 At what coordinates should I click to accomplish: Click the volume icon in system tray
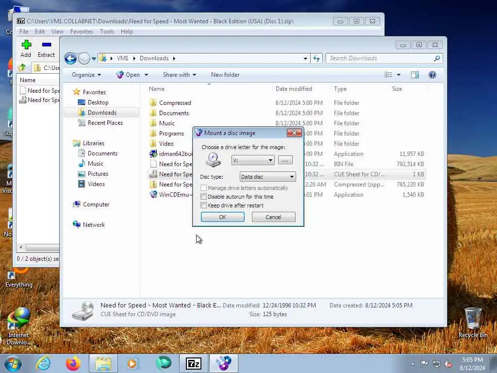pos(448,364)
